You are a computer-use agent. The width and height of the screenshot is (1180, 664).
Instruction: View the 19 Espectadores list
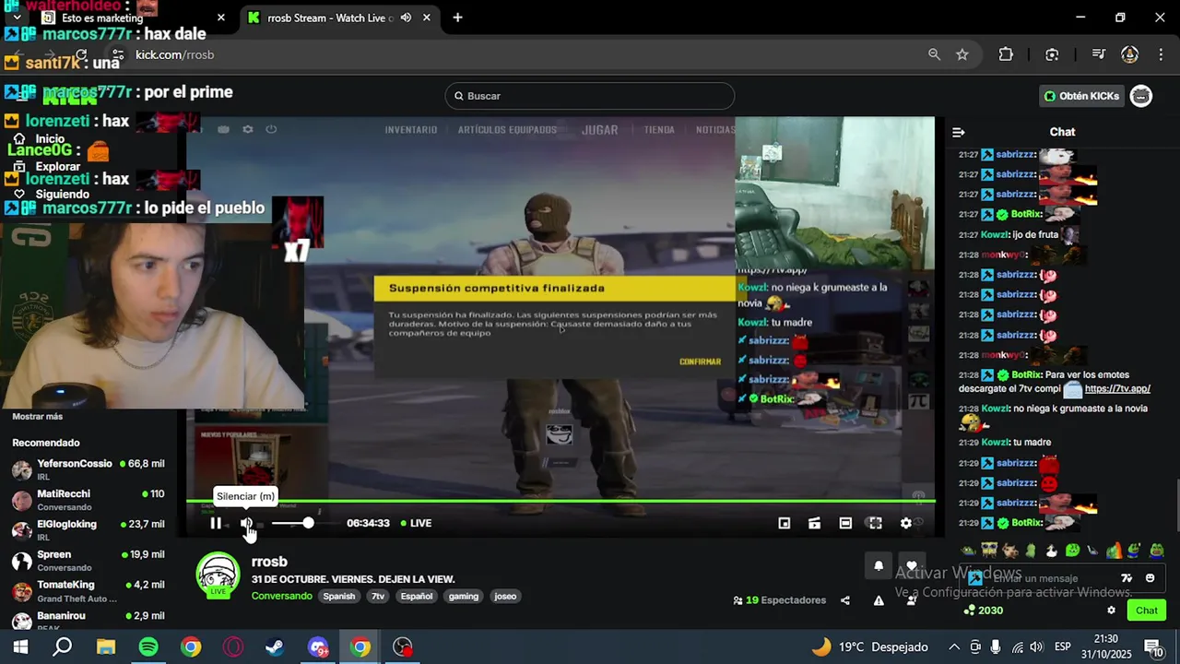pyautogui.click(x=780, y=600)
